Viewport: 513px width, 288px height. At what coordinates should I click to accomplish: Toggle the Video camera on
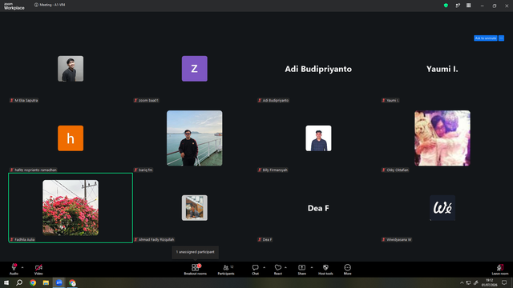[x=38, y=270]
